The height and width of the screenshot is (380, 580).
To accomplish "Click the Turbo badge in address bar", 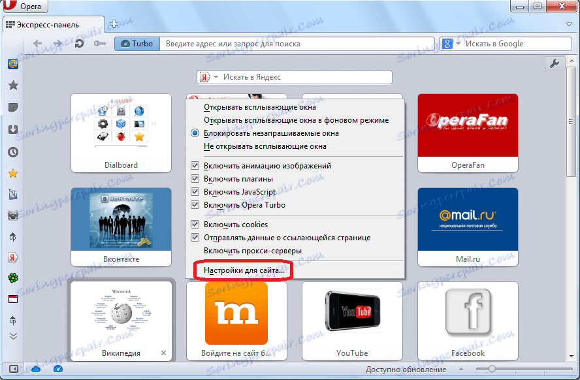I will (137, 44).
